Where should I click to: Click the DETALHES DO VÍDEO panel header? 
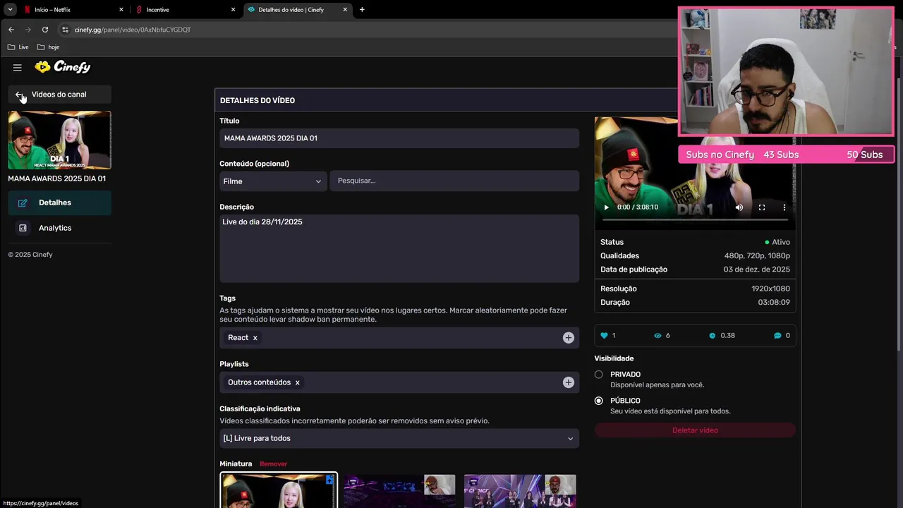[x=257, y=100]
